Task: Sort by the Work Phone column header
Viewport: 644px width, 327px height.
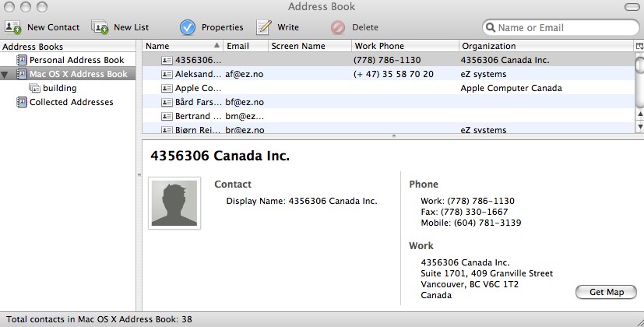Action: [404, 47]
